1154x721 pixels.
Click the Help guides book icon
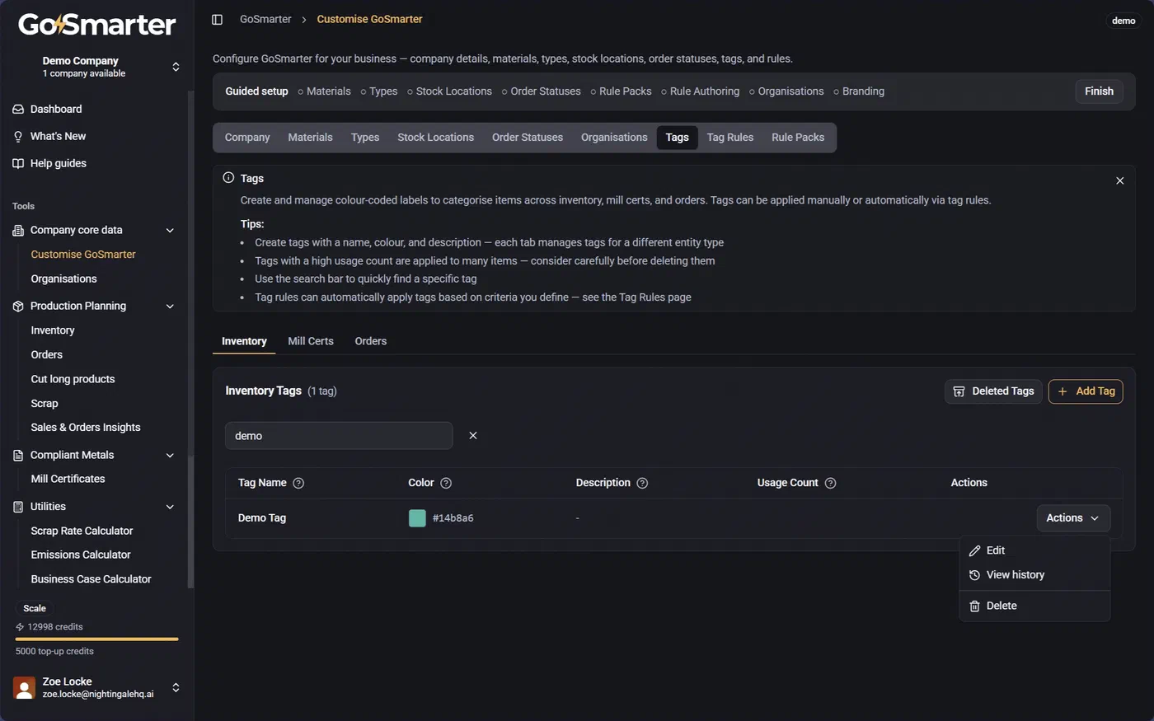pos(18,163)
